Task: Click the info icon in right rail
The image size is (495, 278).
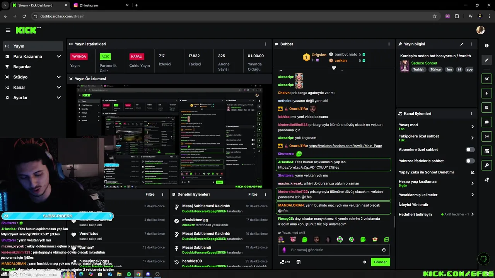Action: click(486, 46)
